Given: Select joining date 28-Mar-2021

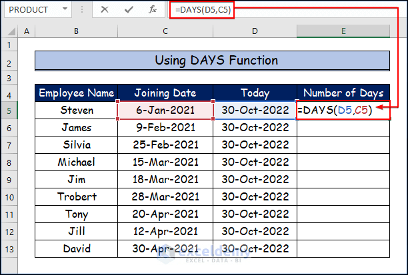Looking at the screenshot, I should click(x=165, y=197).
